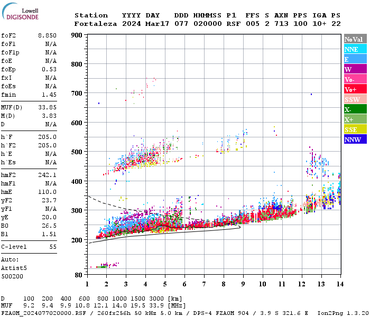Click the E direction legend box

[355, 59]
